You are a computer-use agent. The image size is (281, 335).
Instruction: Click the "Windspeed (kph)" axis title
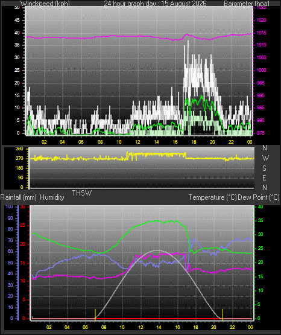click(45, 4)
